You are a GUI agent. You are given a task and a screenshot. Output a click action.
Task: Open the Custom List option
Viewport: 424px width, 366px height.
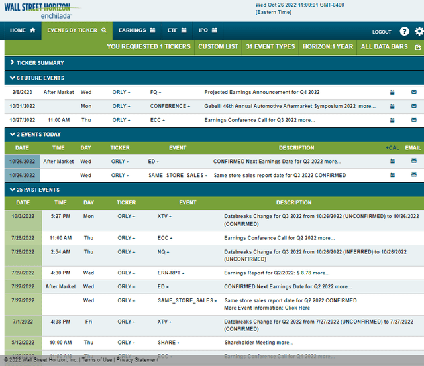pos(218,47)
